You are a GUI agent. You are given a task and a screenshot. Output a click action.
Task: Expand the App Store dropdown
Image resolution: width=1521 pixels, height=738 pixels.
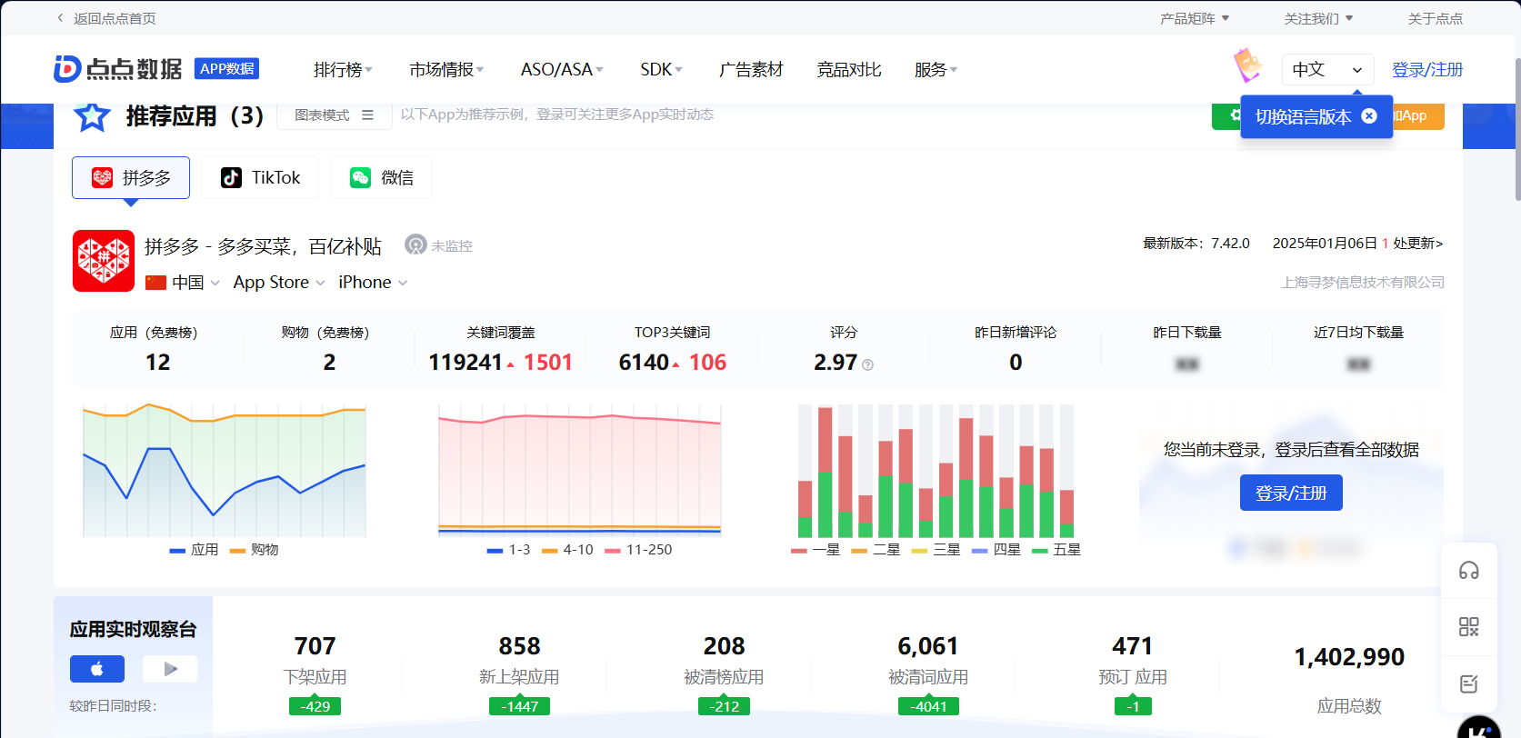pyautogui.click(x=279, y=283)
